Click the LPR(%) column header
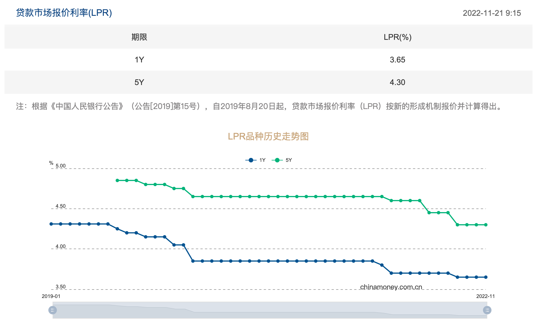The width and height of the screenshot is (537, 335). 397,37
